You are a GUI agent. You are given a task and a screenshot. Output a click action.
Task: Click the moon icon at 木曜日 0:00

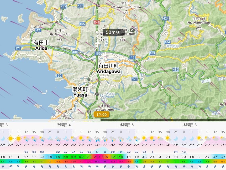184,139
